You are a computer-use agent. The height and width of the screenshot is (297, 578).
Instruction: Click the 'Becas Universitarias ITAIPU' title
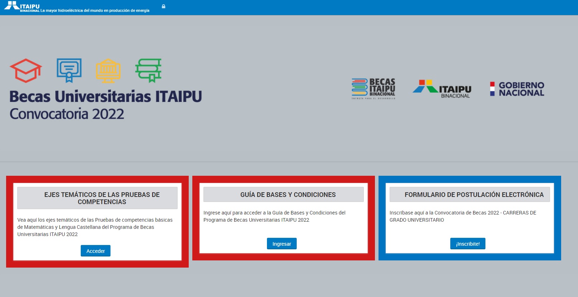coord(105,96)
